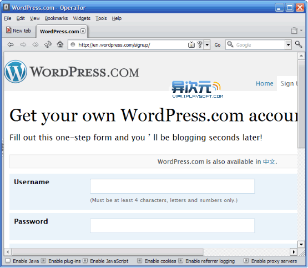Click the find magnifier at toolbar end
This screenshot has width=308, height=268.
coord(299,44)
